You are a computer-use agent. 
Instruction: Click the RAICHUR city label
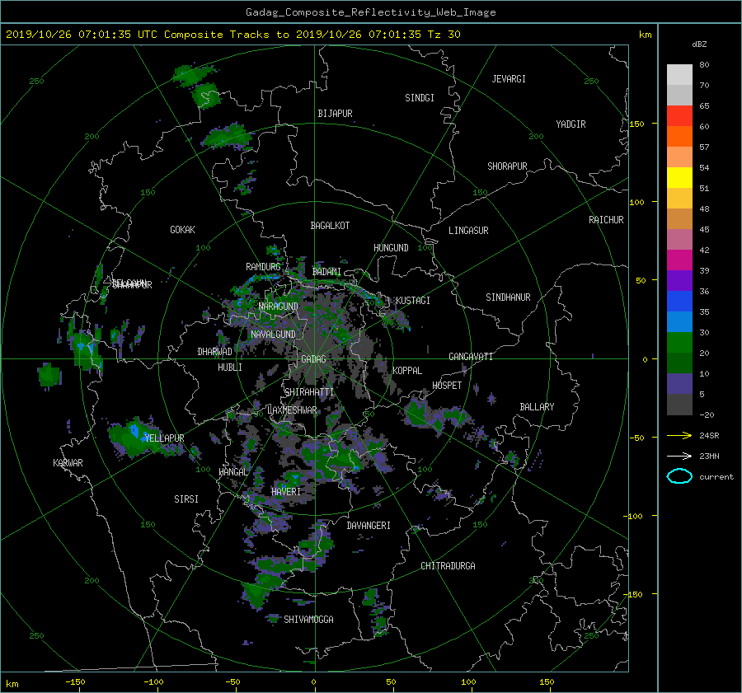(606, 220)
